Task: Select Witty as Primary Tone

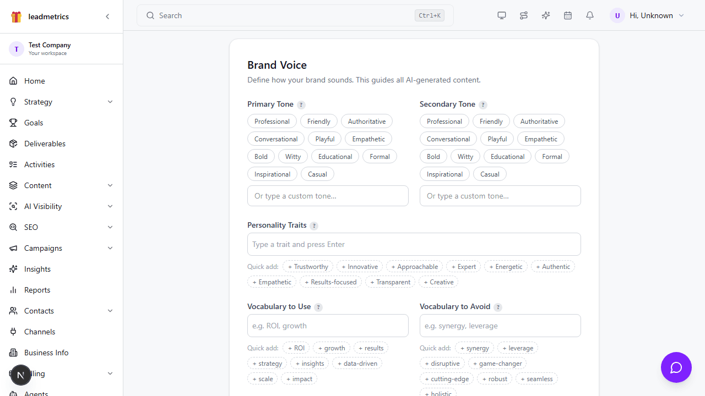Action: 293,157
